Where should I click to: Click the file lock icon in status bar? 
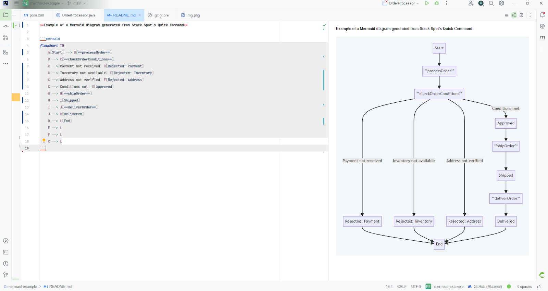click(x=539, y=287)
